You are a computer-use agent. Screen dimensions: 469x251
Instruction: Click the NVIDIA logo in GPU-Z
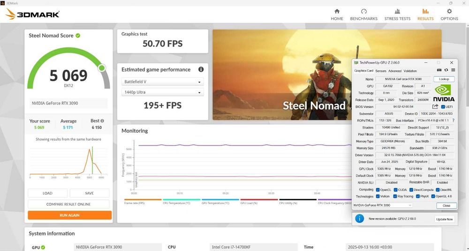[x=444, y=93]
